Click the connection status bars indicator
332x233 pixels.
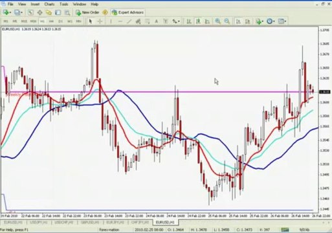285,230
